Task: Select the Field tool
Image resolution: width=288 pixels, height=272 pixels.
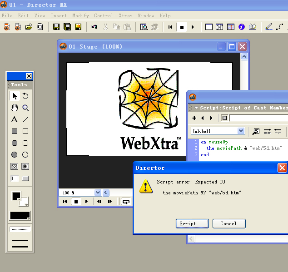Action: pyautogui.click(x=15, y=178)
